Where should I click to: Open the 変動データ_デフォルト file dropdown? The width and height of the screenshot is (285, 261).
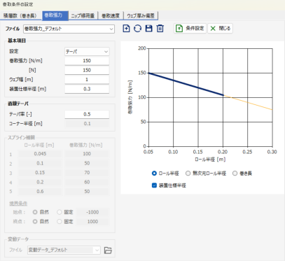64,250
